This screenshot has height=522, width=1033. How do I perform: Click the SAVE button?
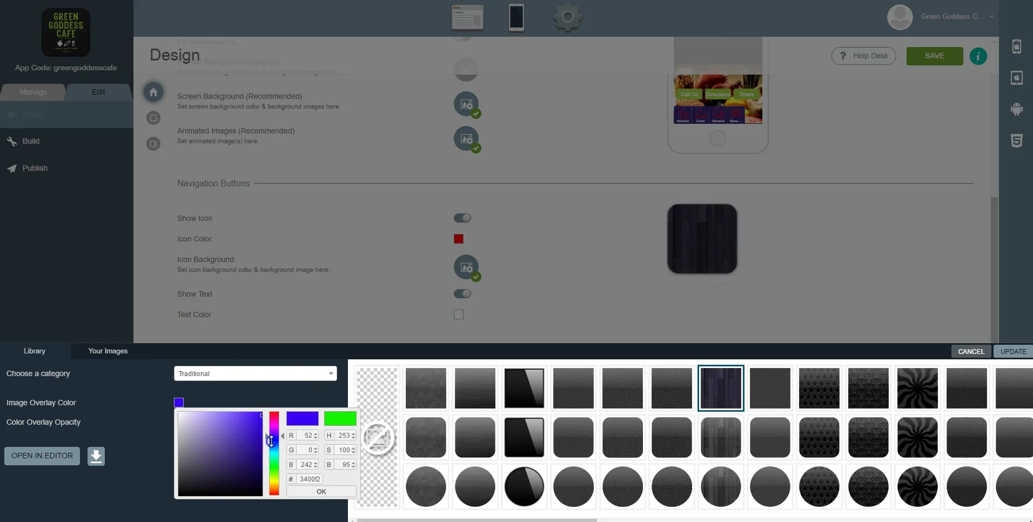click(934, 56)
